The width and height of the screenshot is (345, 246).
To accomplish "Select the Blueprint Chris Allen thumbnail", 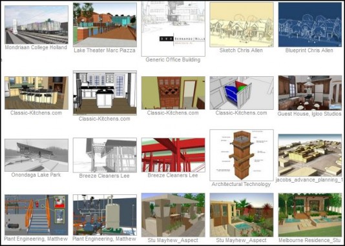I will (310, 25).
